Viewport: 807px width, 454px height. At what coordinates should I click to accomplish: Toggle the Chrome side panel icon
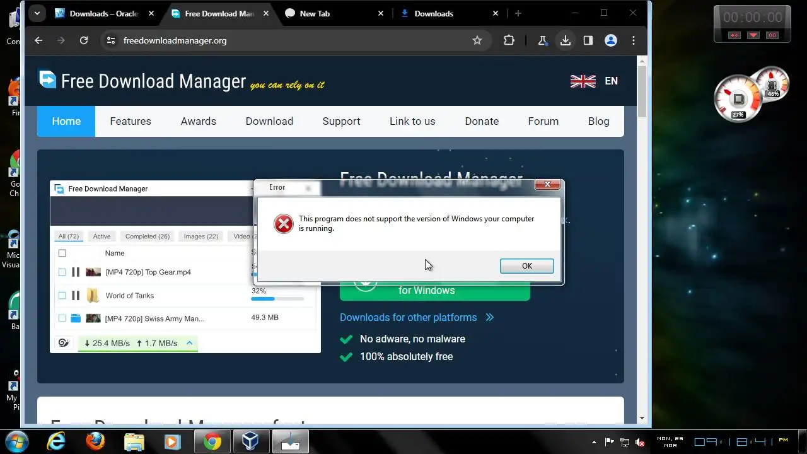click(588, 40)
